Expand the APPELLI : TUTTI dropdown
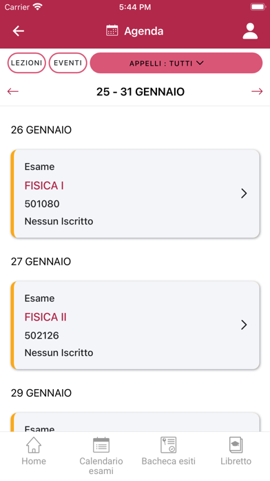This screenshot has height=481, width=270. point(176,63)
